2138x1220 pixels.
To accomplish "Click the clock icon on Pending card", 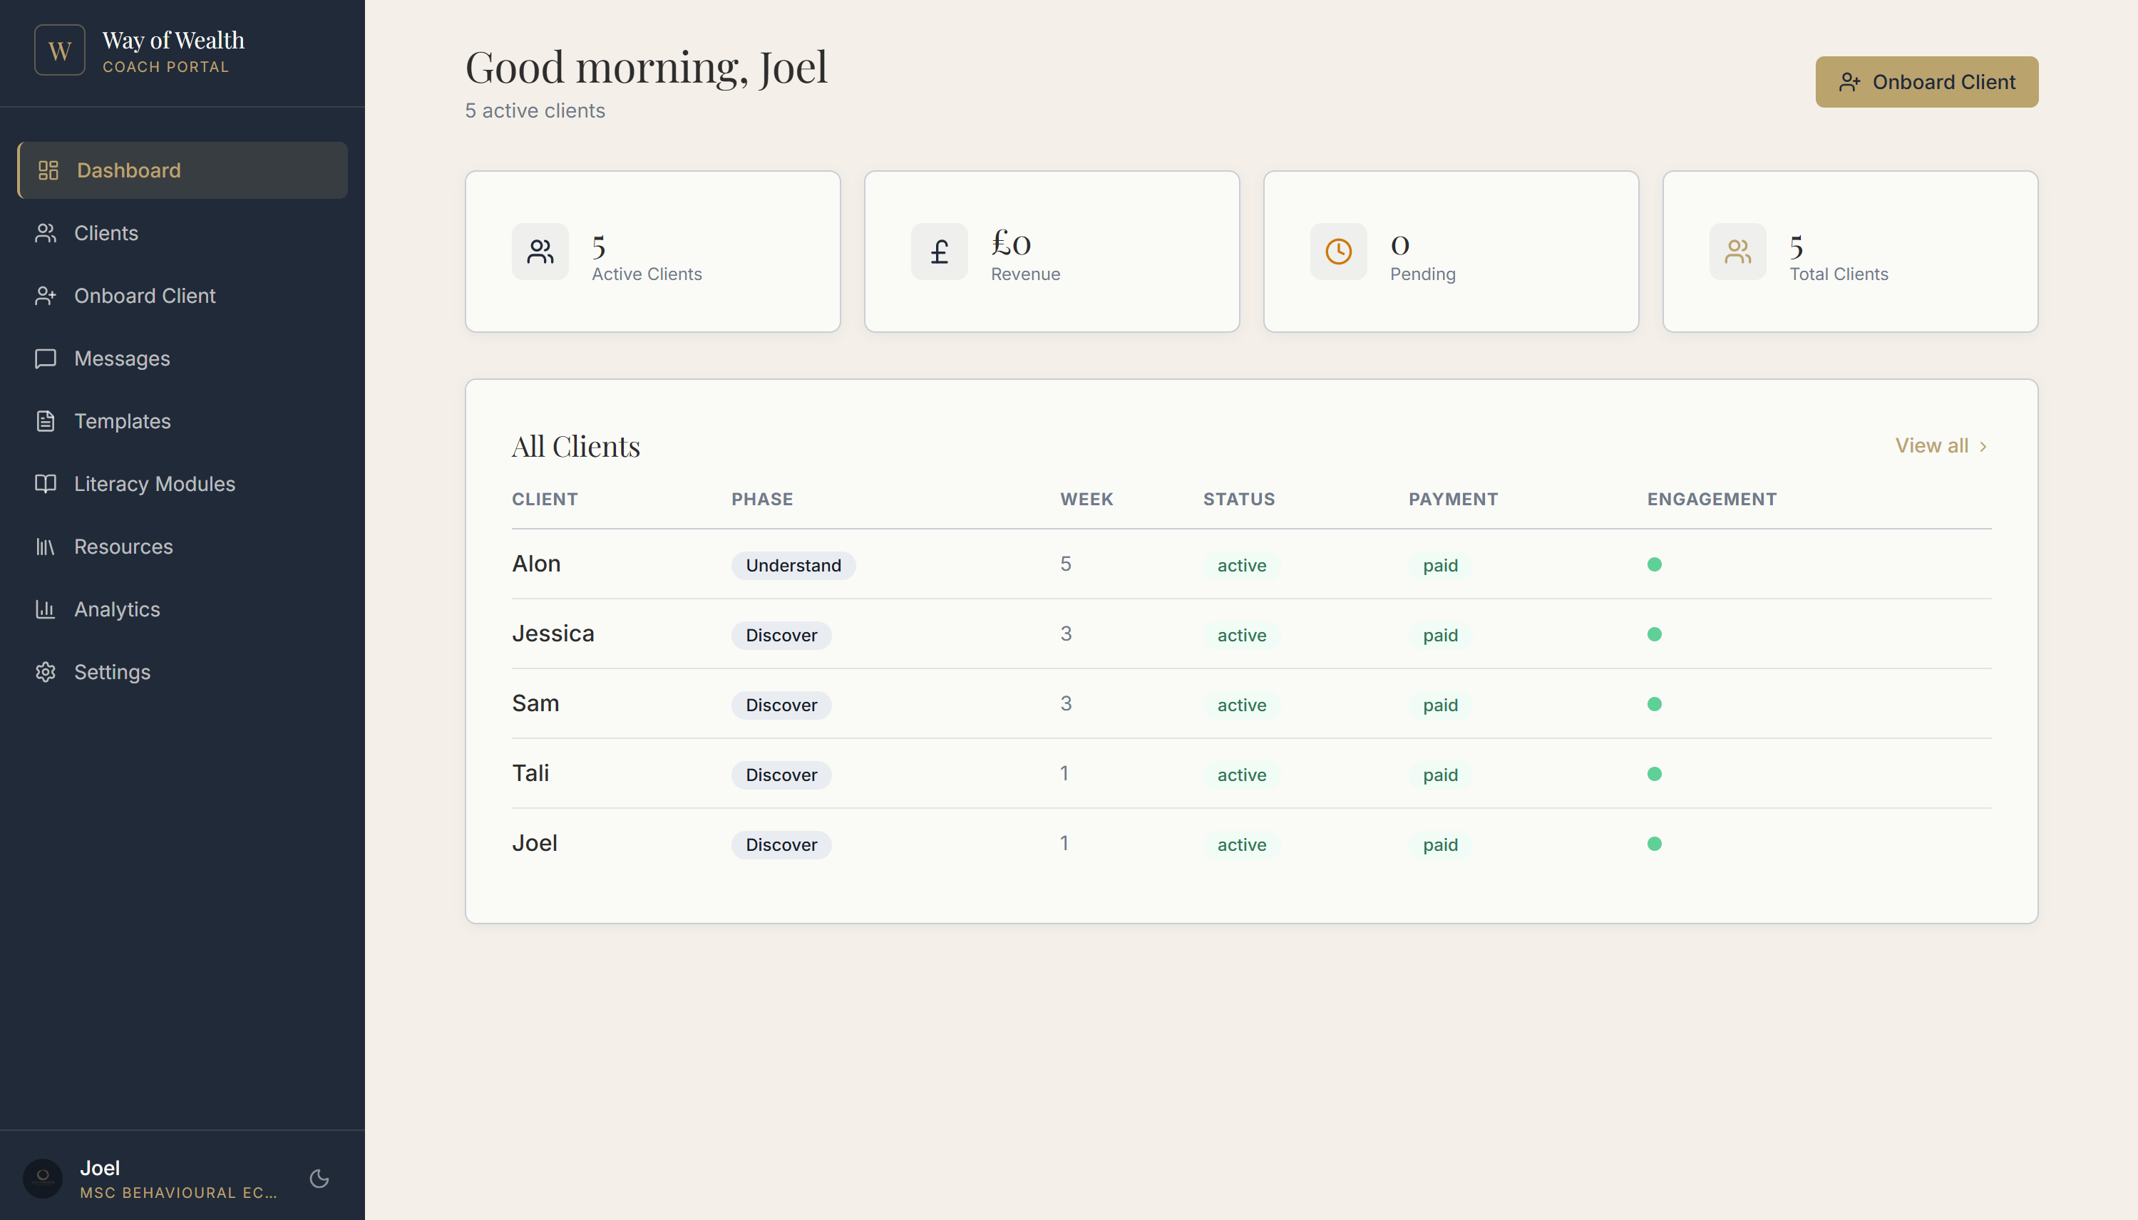I will tap(1337, 251).
